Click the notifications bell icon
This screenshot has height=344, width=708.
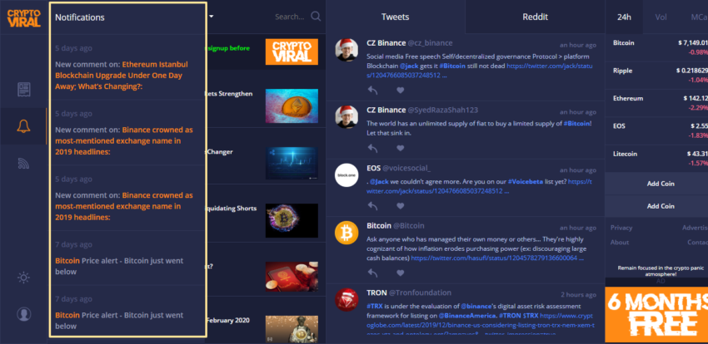coord(23,126)
